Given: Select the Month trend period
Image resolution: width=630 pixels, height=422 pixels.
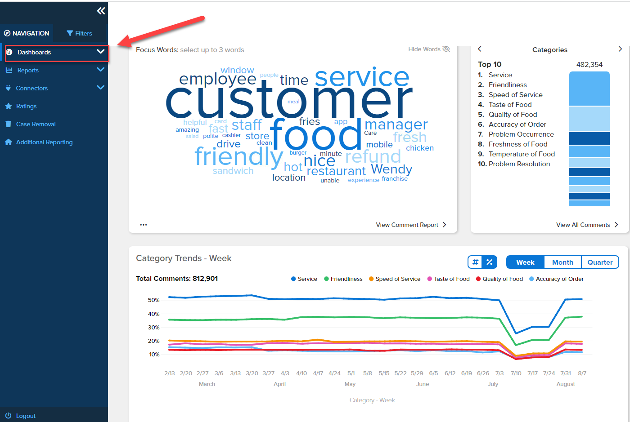Looking at the screenshot, I should (562, 262).
